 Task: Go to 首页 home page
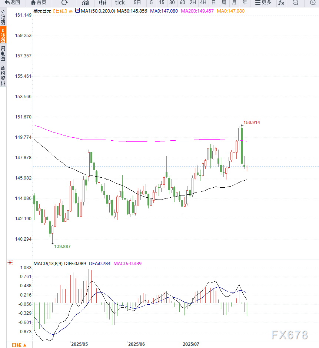pos(39,3)
